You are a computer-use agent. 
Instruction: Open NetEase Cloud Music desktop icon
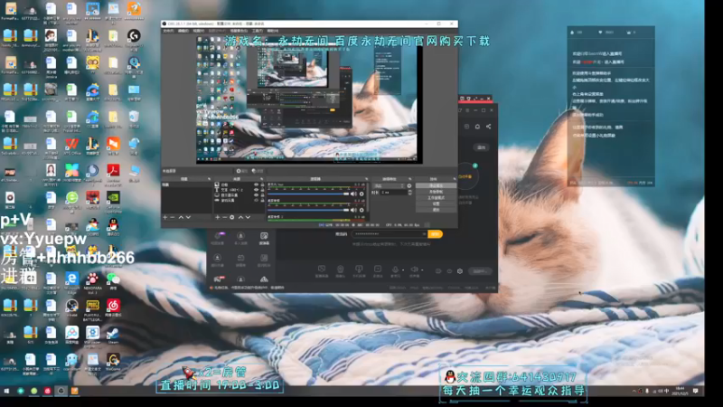tap(113, 308)
